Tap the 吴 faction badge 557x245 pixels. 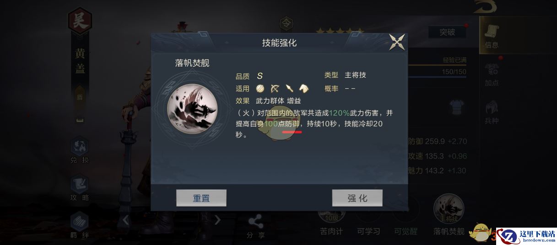tap(80, 21)
